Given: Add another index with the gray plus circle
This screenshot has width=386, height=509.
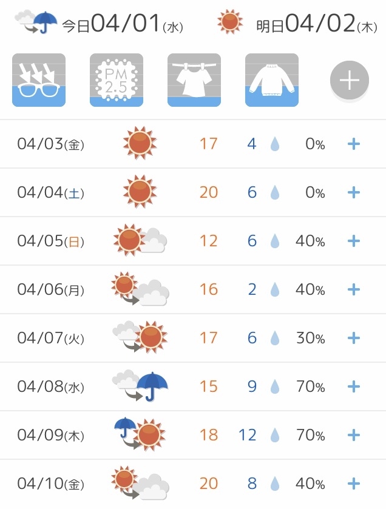Looking at the screenshot, I should coord(350,80).
